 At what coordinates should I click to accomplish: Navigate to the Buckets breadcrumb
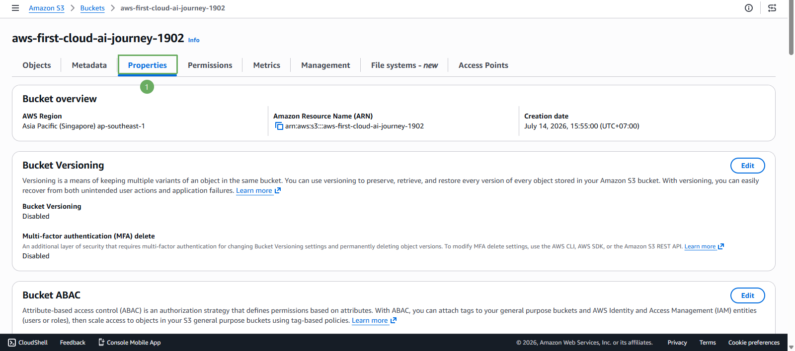pyautogui.click(x=92, y=8)
